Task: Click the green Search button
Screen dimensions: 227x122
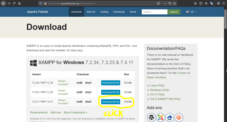Action: click(x=174, y=12)
